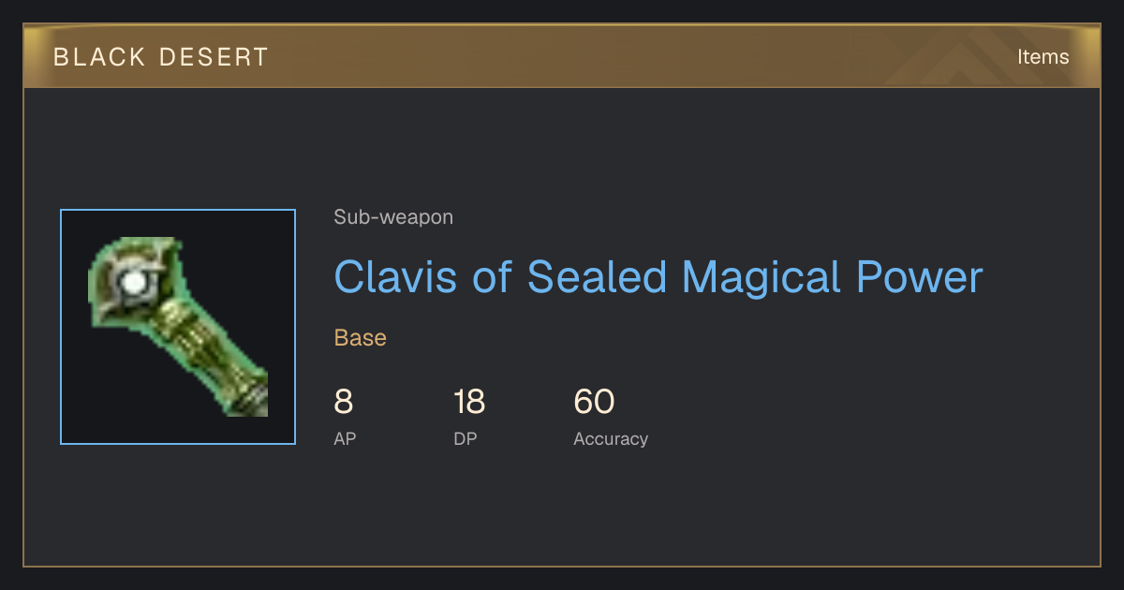This screenshot has width=1124, height=590.
Task: Select the Clavis item icon thumbnail
Action: (x=178, y=327)
